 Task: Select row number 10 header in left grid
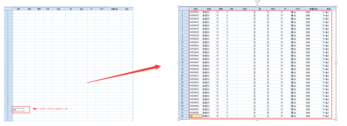pos(8,40)
